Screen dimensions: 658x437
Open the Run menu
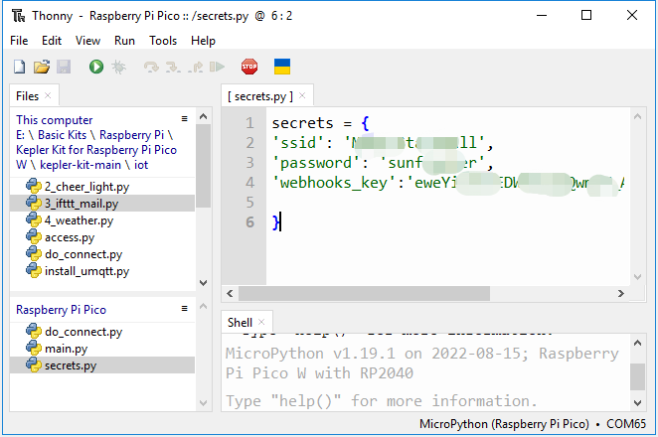[x=124, y=41]
